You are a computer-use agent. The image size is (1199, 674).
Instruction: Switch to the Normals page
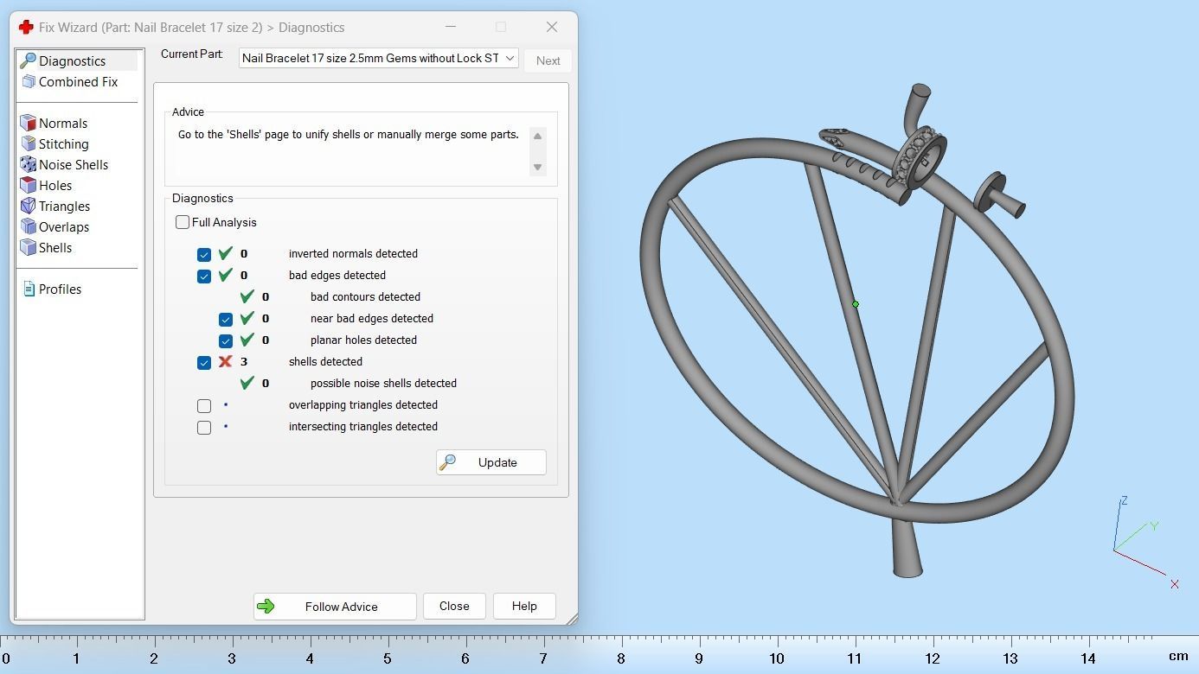coord(62,123)
